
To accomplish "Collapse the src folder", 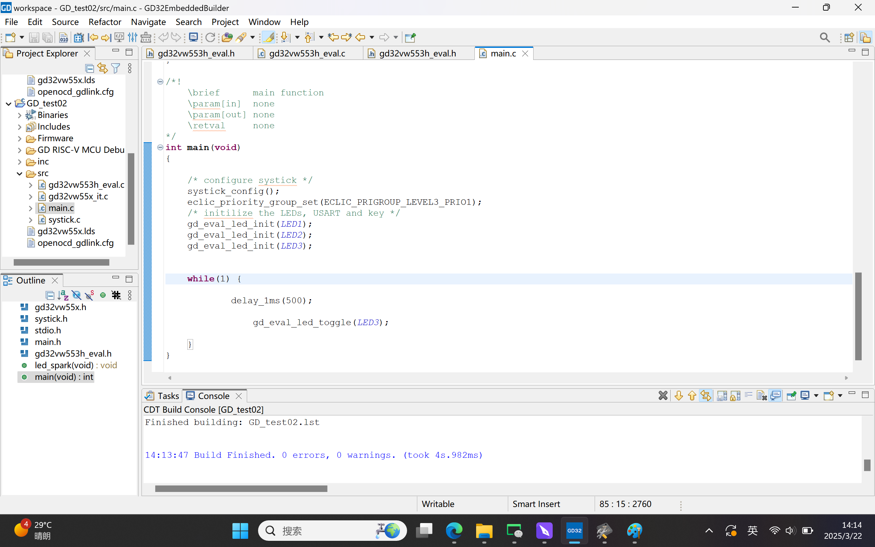I will coord(20,173).
